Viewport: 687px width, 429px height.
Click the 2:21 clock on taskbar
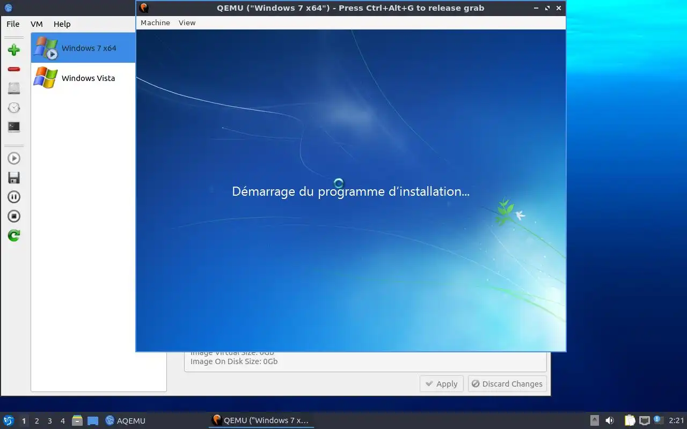[x=676, y=421]
